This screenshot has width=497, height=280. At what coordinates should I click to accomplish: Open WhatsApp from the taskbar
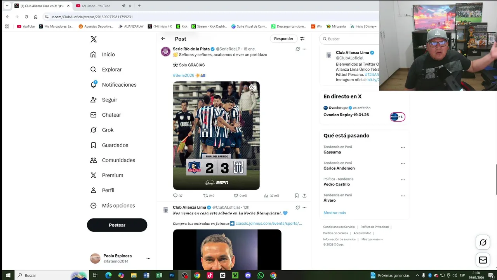pos(261,275)
